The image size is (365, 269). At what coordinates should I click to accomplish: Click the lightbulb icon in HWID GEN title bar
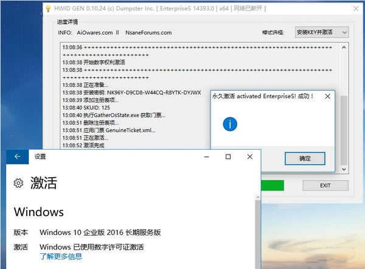[x=48, y=9]
